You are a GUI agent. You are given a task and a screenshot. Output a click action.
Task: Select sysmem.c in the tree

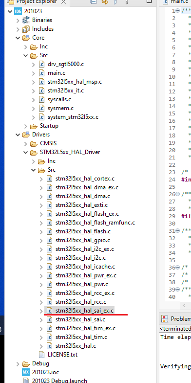[60, 108]
